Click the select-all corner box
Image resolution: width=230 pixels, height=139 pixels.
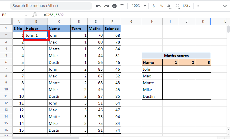[x=6, y=21]
